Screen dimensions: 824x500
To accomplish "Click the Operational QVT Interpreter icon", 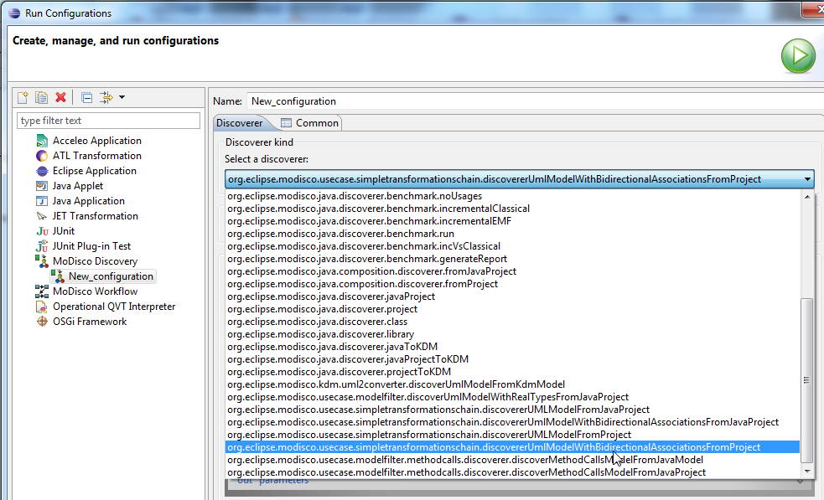I will click(42, 307).
